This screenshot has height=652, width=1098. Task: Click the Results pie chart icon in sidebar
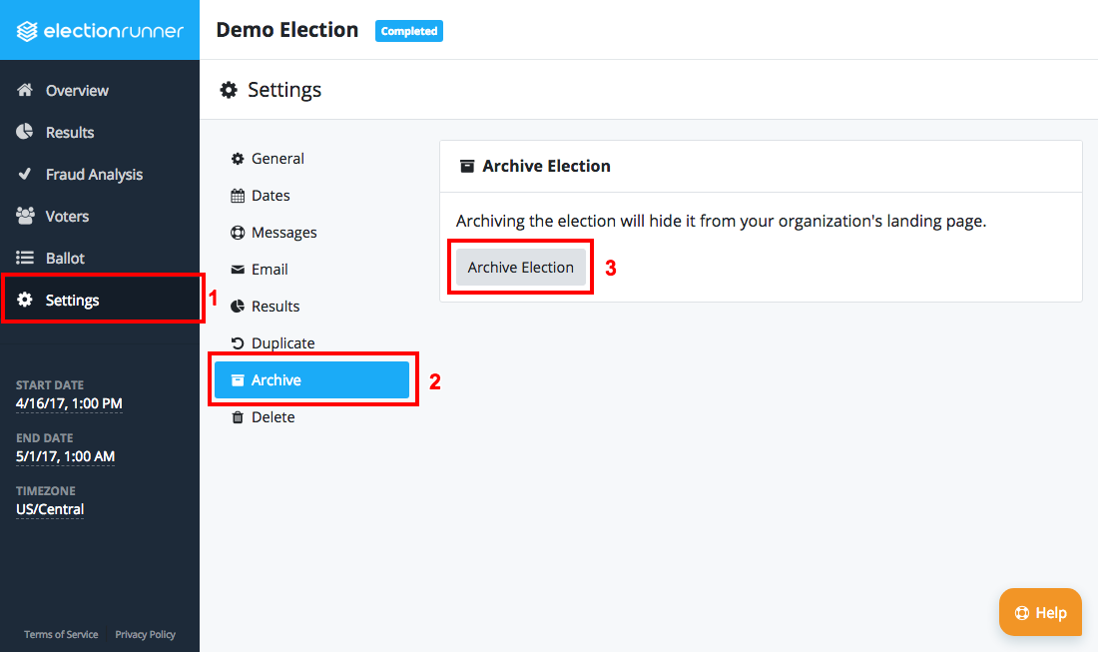tap(25, 132)
